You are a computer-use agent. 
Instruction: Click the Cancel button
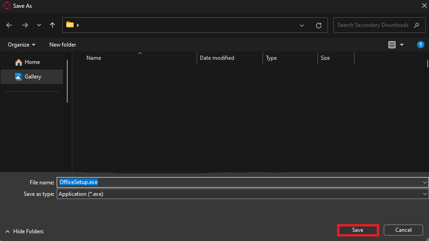tap(403, 230)
